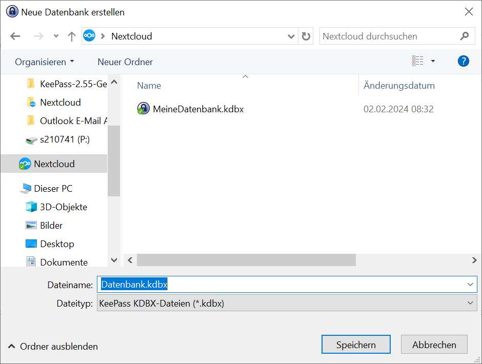This screenshot has width=482, height=364.
Task: Select Dieser PC in navigation pane
Action: (46, 188)
